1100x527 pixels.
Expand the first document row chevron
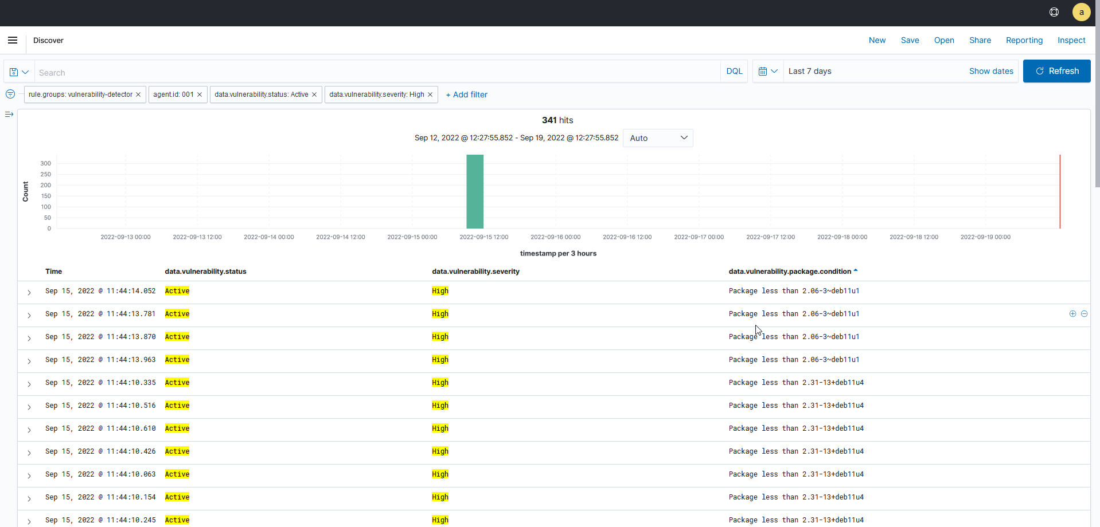click(29, 293)
